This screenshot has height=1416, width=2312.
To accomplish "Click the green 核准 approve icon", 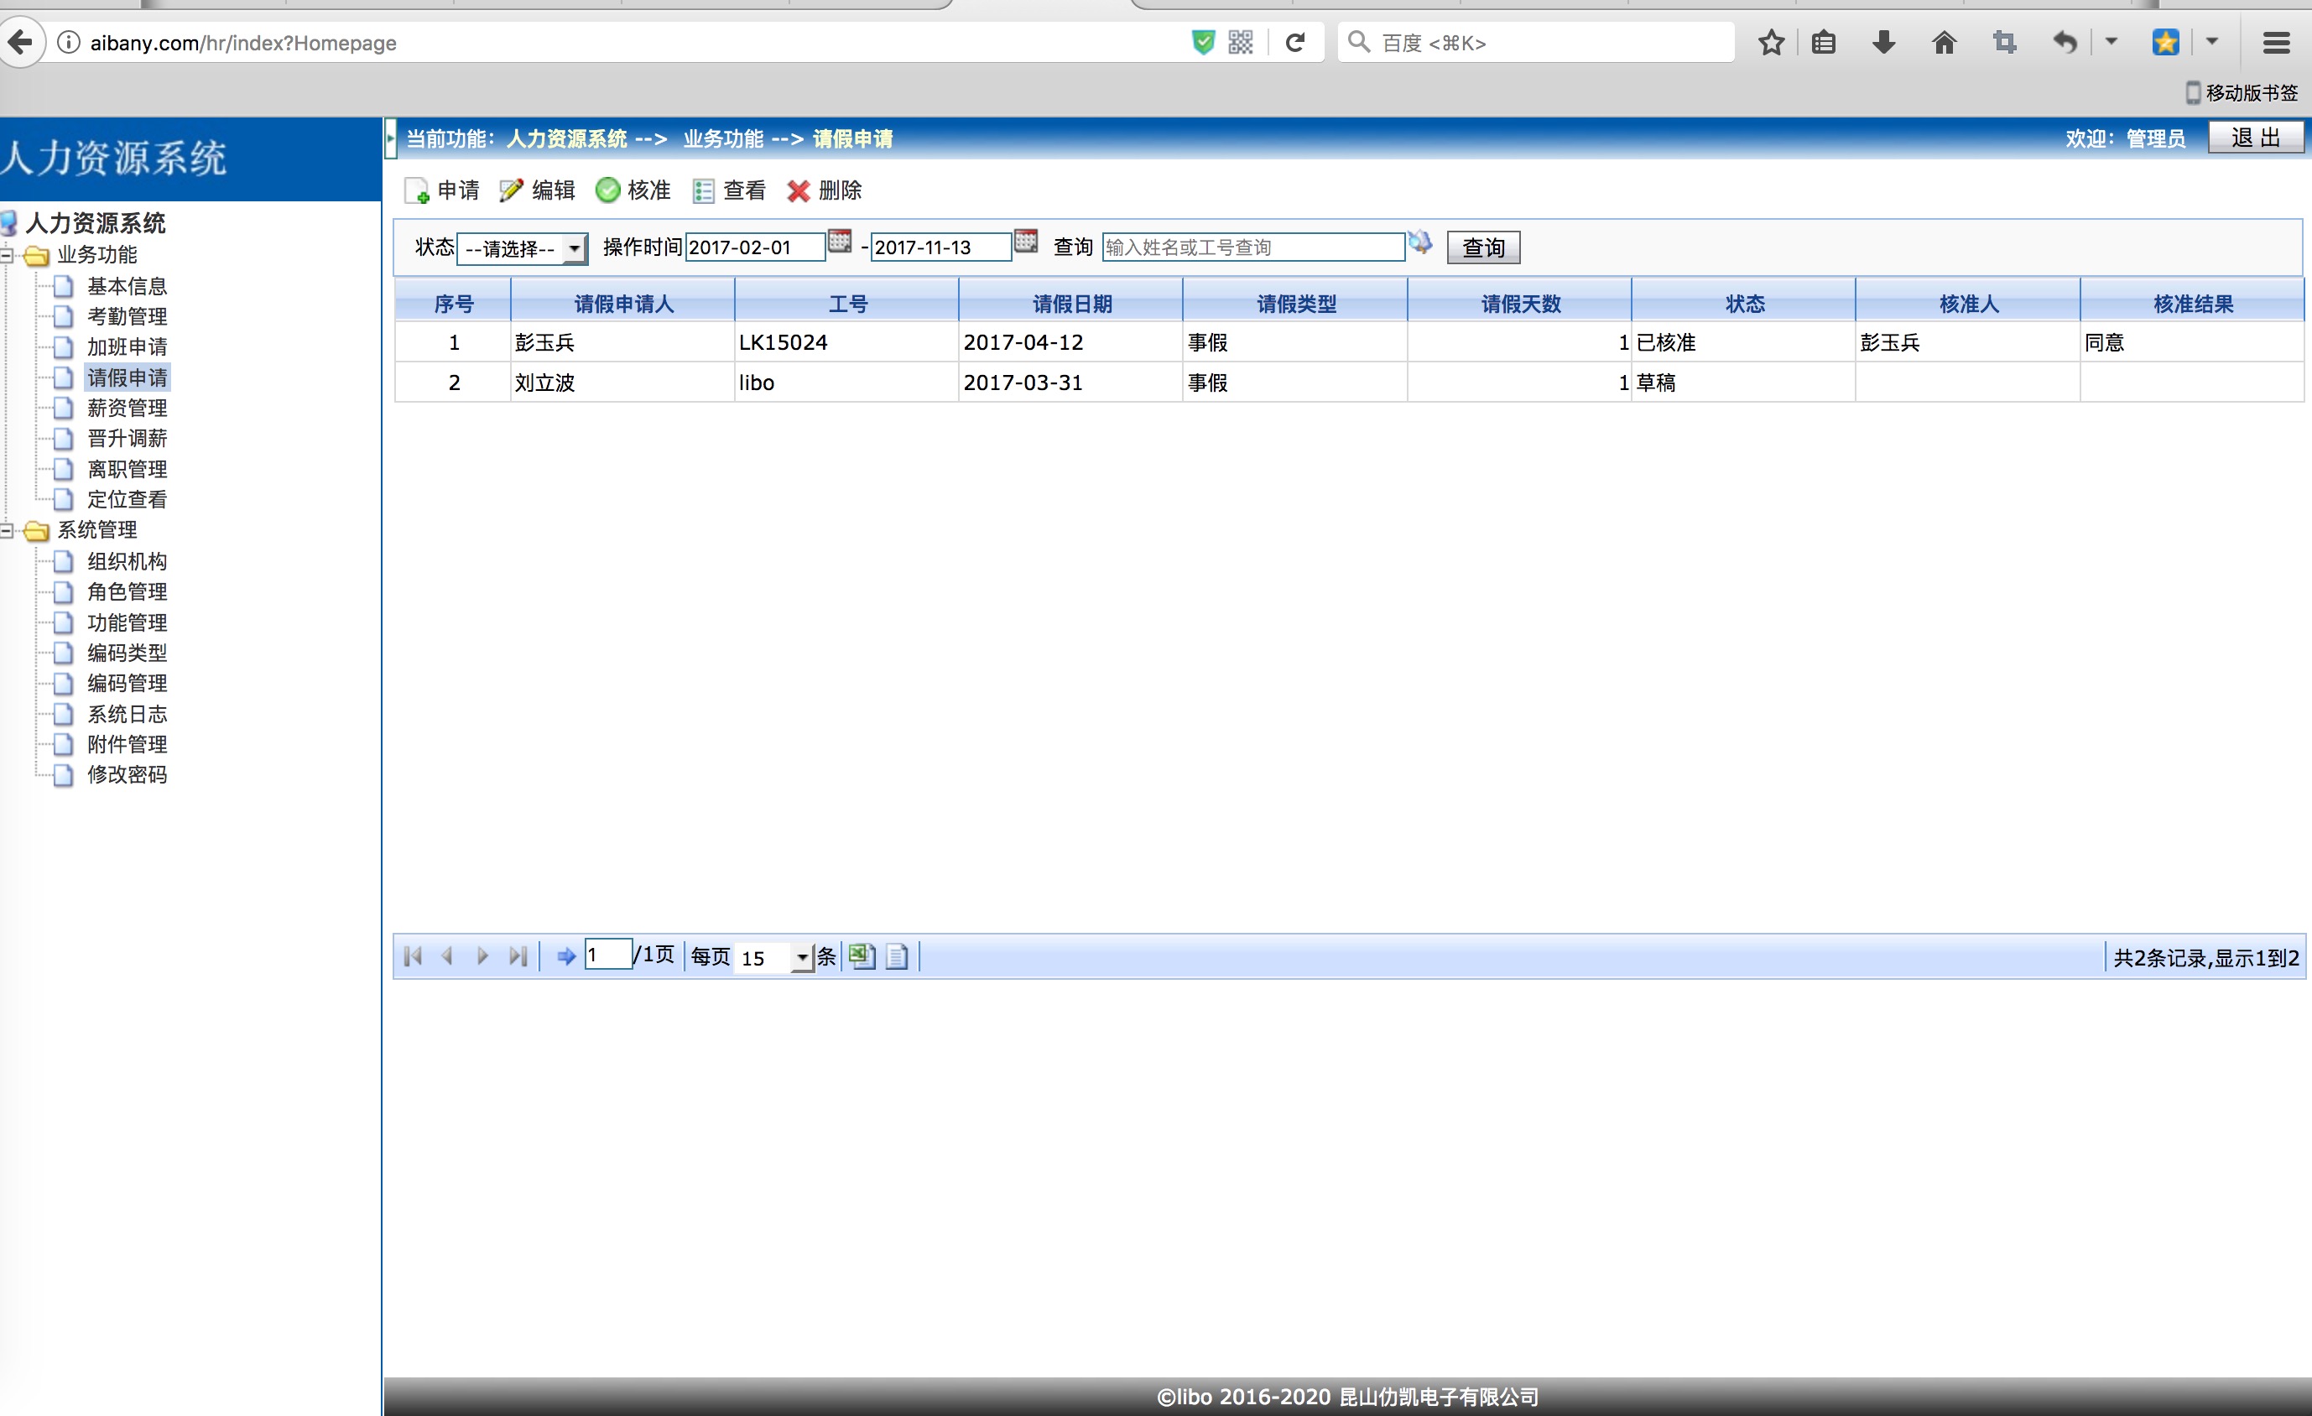I will coord(608,190).
